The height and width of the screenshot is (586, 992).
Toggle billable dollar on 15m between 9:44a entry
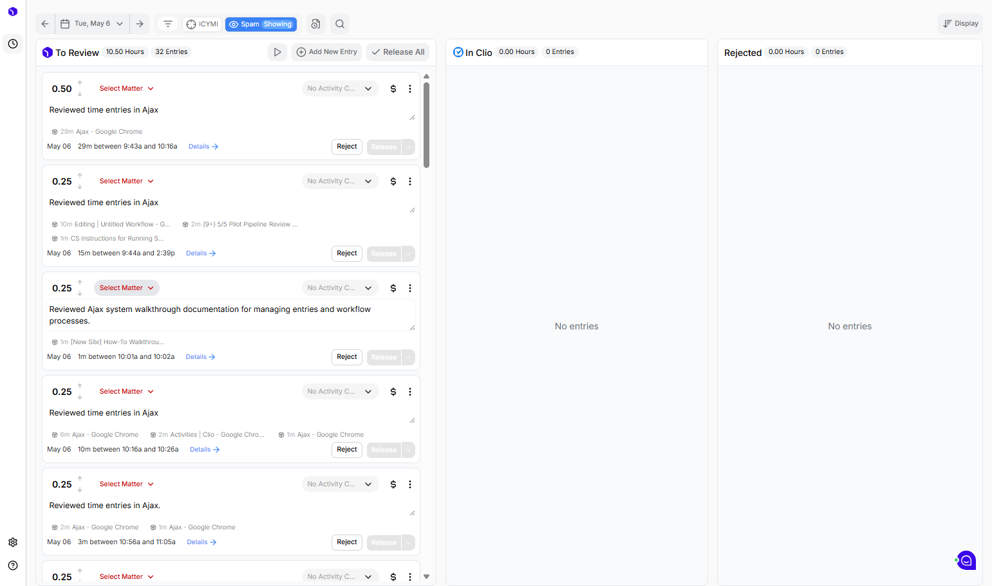(x=393, y=181)
